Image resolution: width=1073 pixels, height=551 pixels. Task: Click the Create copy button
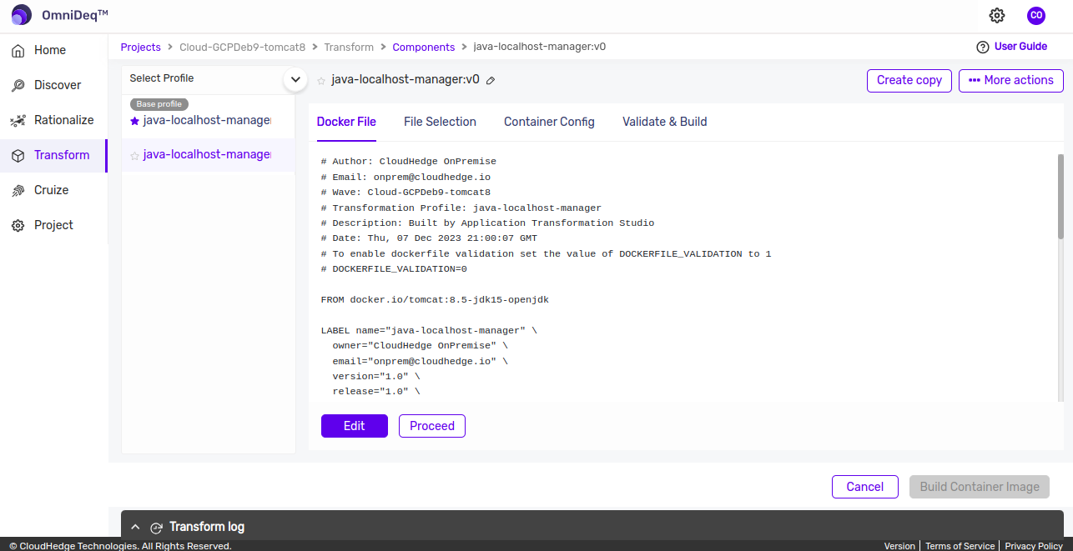909,80
